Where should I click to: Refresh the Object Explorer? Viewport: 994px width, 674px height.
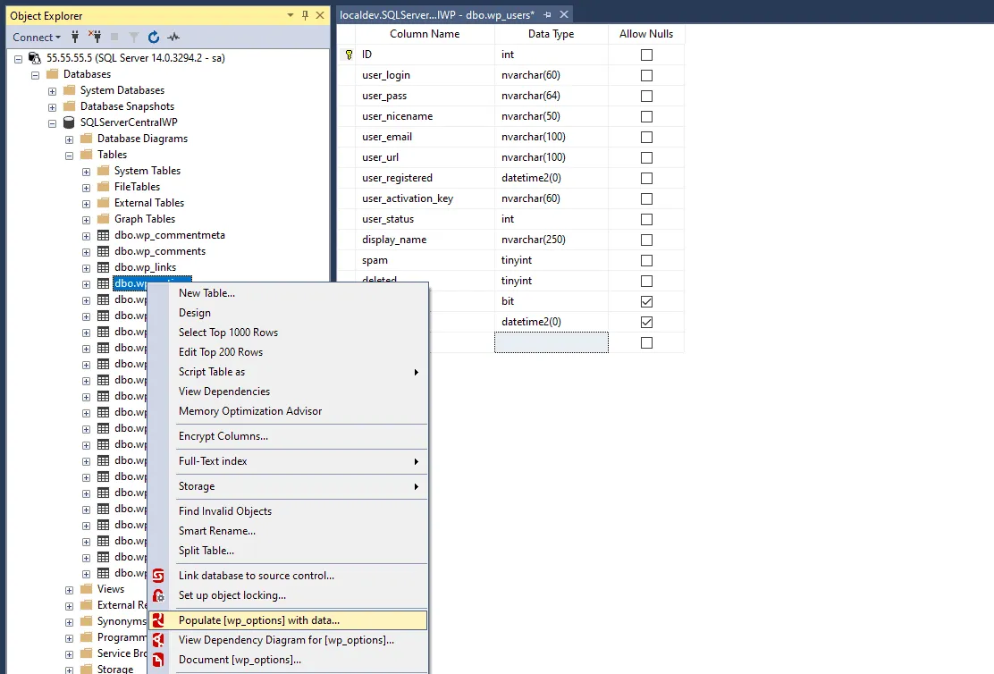click(x=153, y=37)
